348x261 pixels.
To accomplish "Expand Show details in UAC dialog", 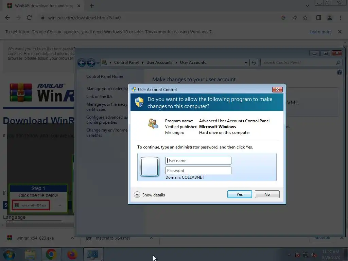I will (150, 195).
